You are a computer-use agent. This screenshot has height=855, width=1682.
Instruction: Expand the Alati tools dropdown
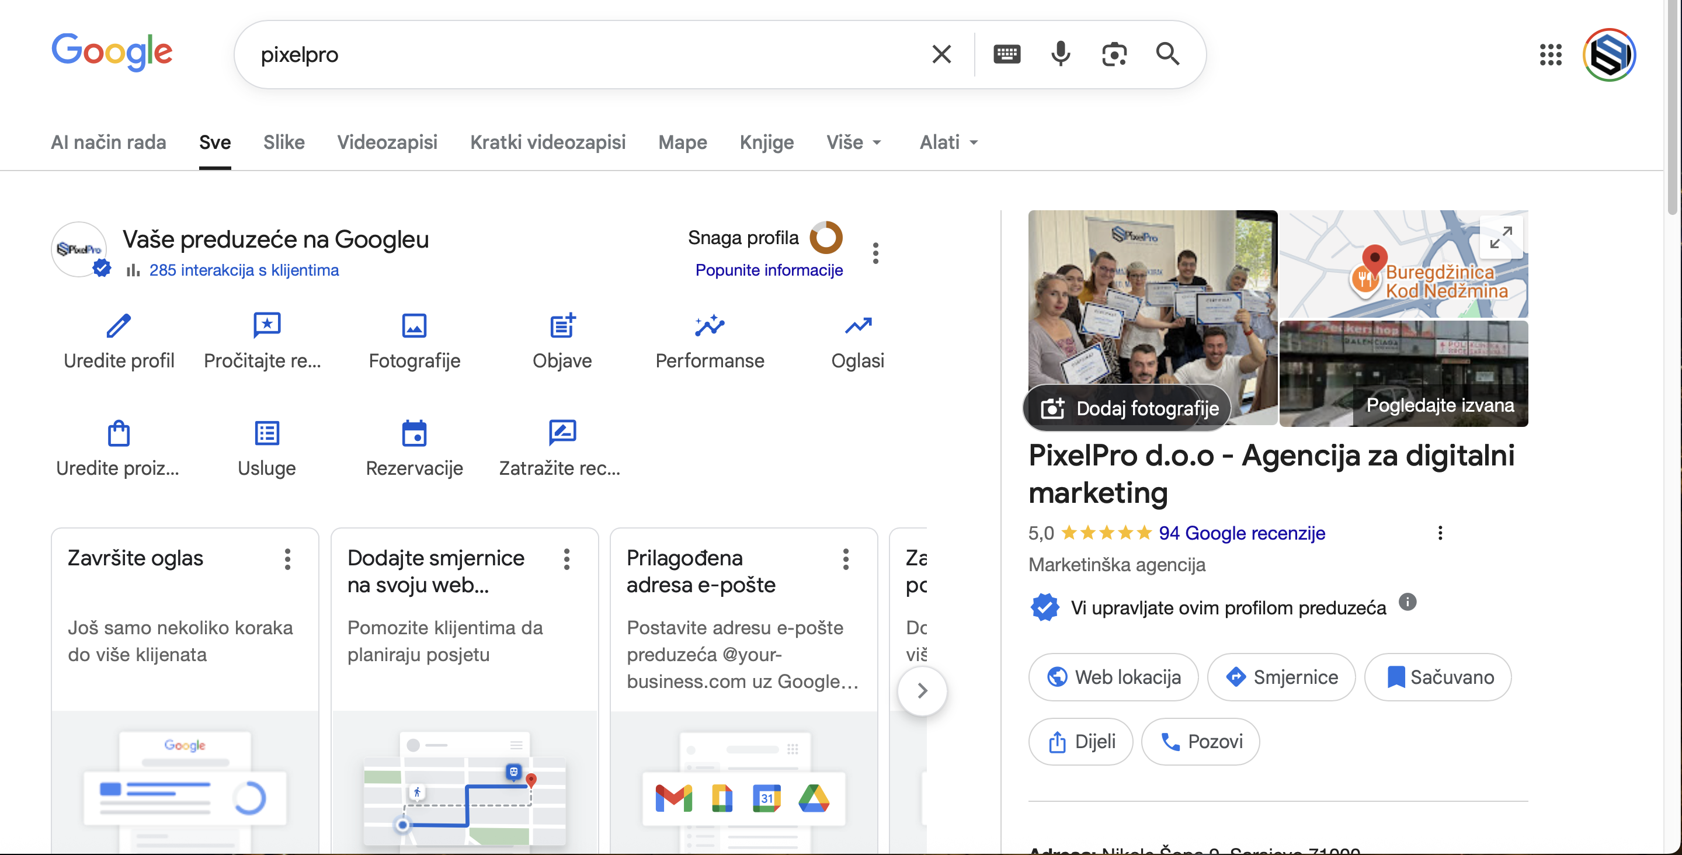point(948,142)
